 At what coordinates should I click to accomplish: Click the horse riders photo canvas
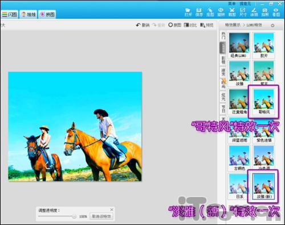point(75,126)
